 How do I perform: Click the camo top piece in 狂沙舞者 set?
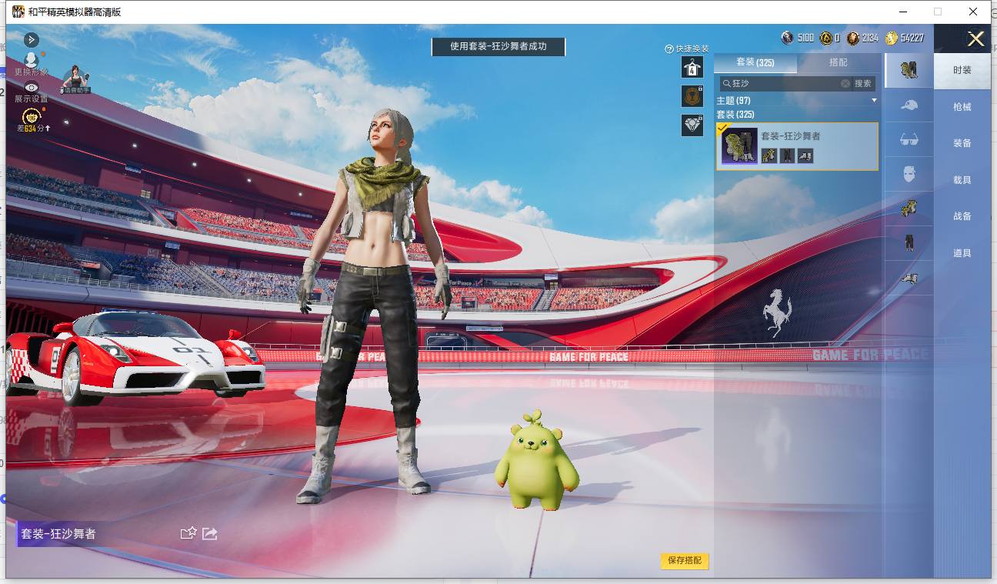[769, 155]
